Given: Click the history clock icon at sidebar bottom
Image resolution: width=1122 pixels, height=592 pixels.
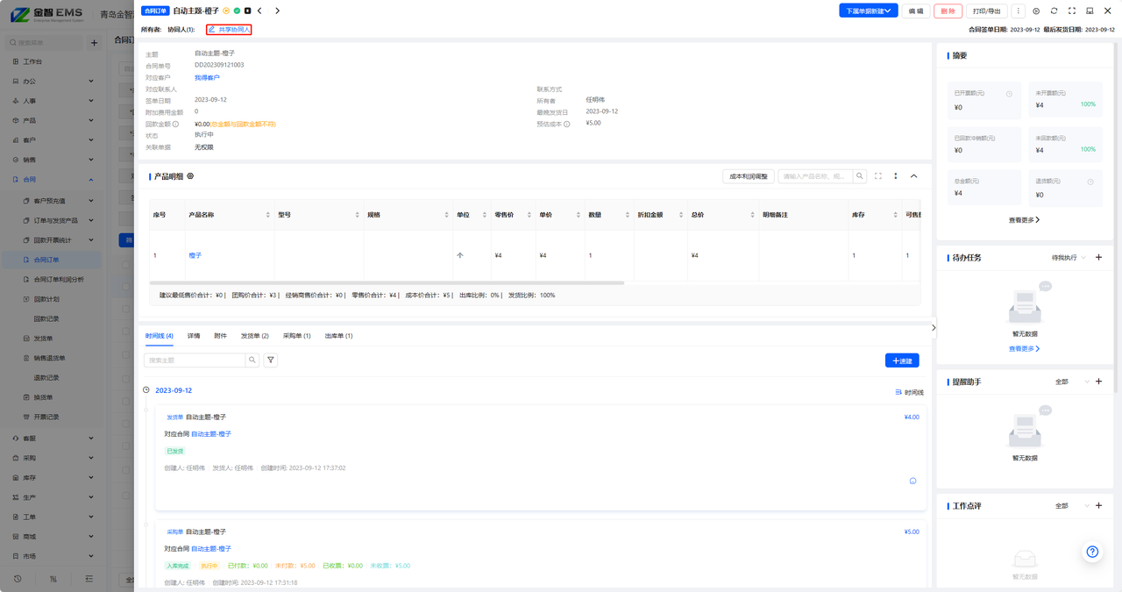Looking at the screenshot, I should click(x=18, y=579).
